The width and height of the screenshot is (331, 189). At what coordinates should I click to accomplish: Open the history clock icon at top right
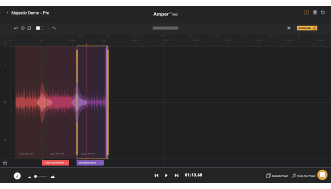[323, 13]
